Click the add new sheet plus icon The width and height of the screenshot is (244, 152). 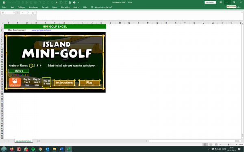[39, 141]
